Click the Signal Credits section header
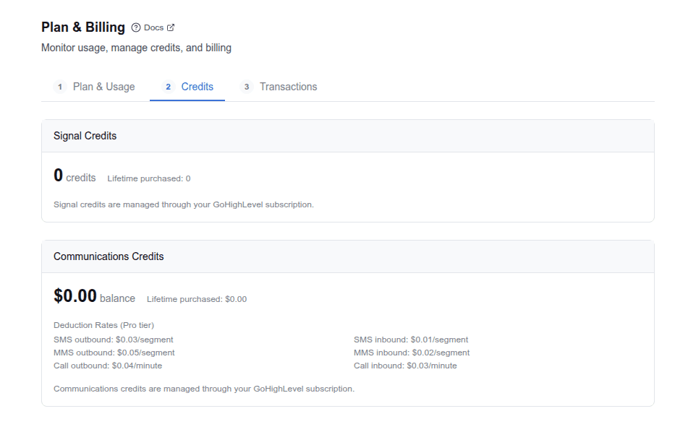The height and width of the screenshot is (432, 688). coord(87,136)
